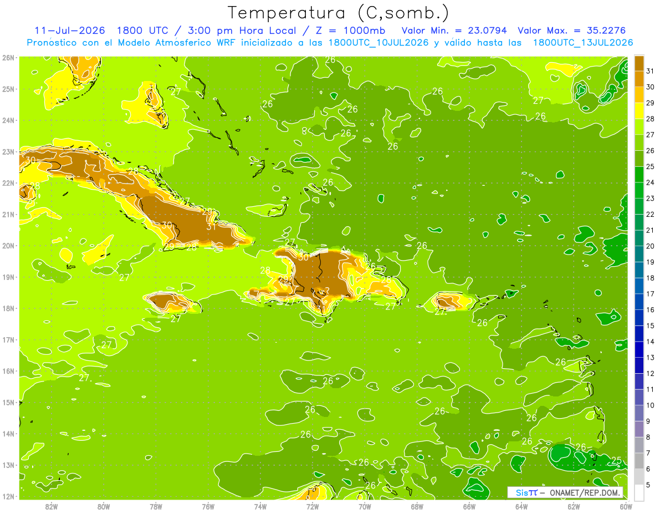Screen dimensions: 665x514
Task: Pick the orange swatch between colorbar labels 30 and 31
Action: tap(640, 79)
